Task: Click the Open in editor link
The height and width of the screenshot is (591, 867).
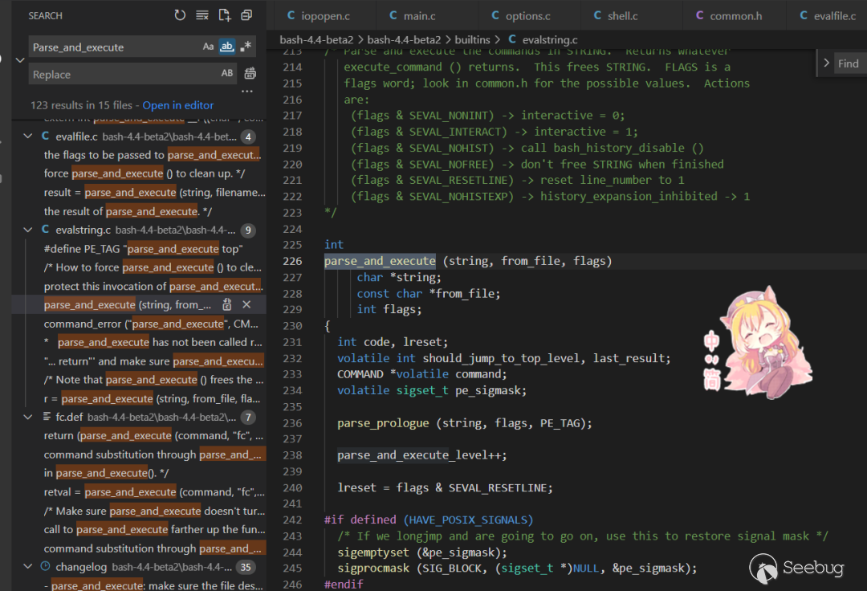Action: point(178,105)
